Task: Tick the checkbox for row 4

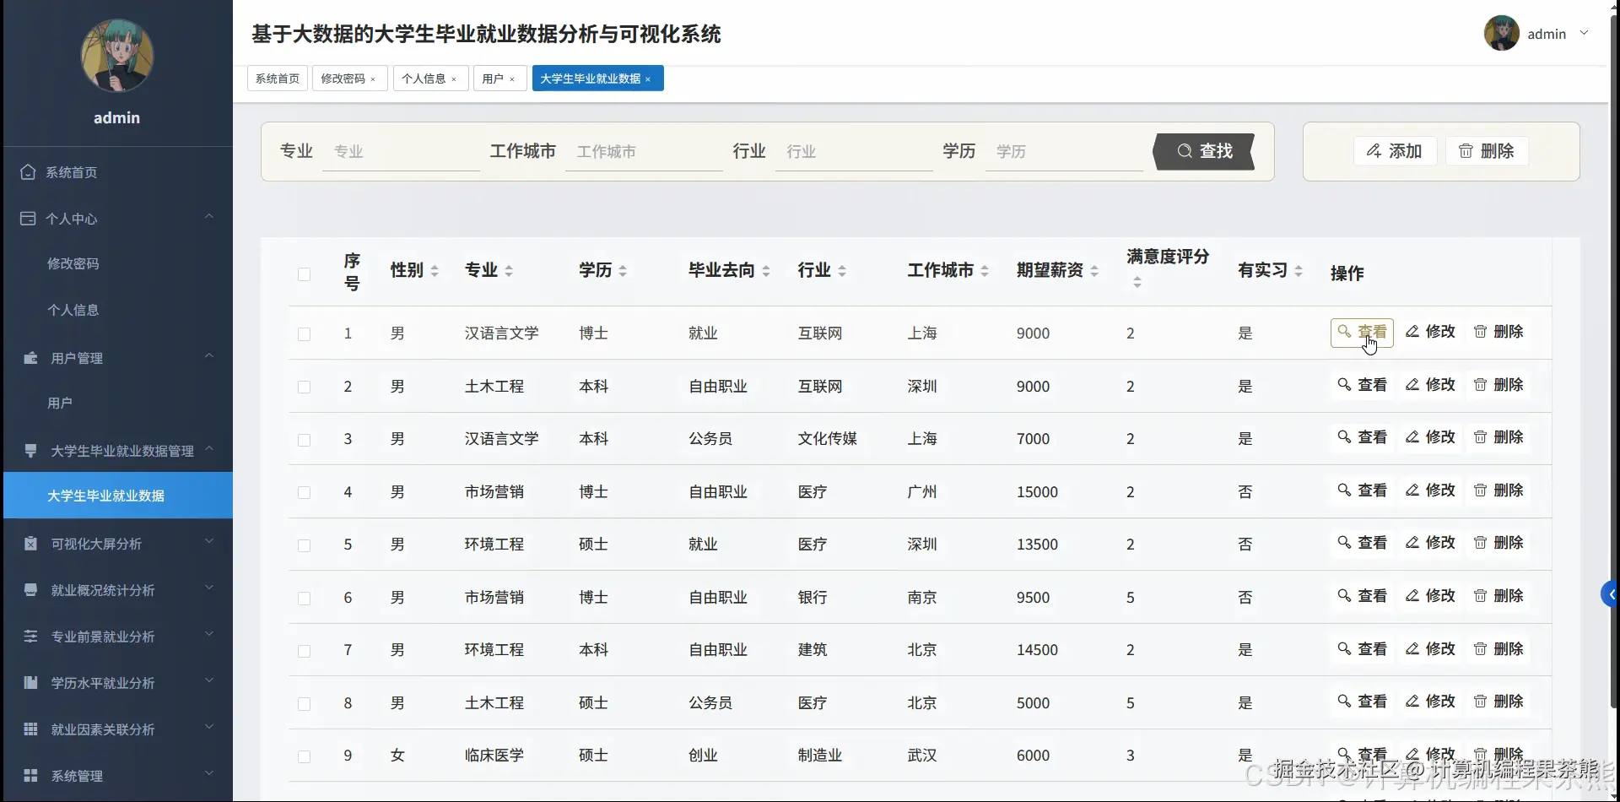Action: pos(305,493)
